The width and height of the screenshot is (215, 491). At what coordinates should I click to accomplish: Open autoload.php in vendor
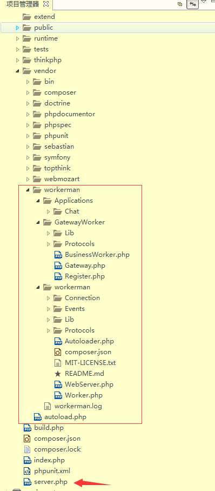(65, 417)
